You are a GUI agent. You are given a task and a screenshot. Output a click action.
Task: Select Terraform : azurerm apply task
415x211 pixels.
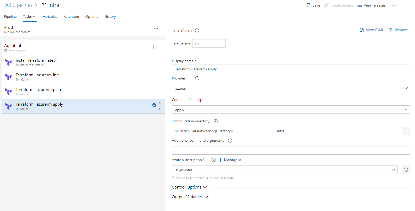tap(83, 106)
